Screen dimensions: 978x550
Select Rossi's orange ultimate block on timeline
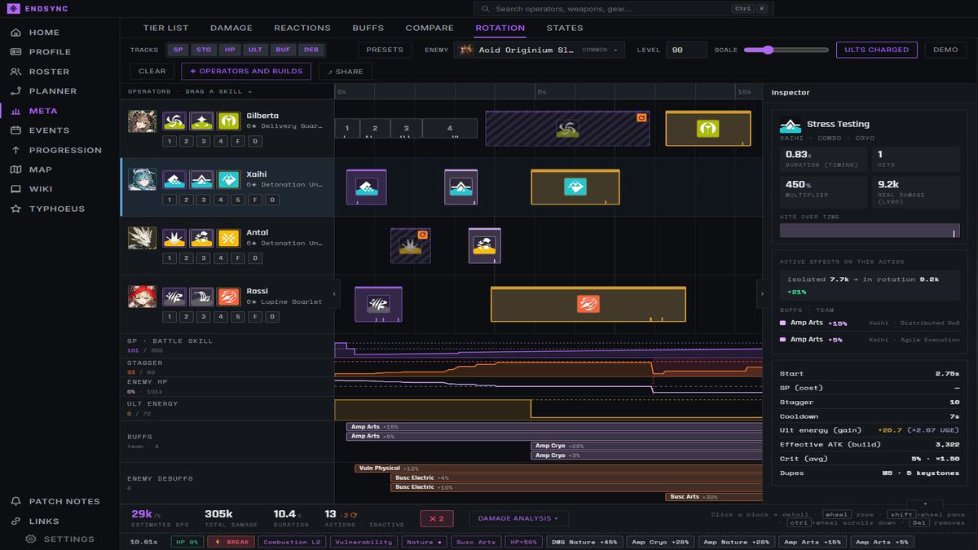pos(588,304)
